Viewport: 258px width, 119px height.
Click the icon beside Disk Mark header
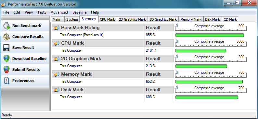(x=57, y=90)
